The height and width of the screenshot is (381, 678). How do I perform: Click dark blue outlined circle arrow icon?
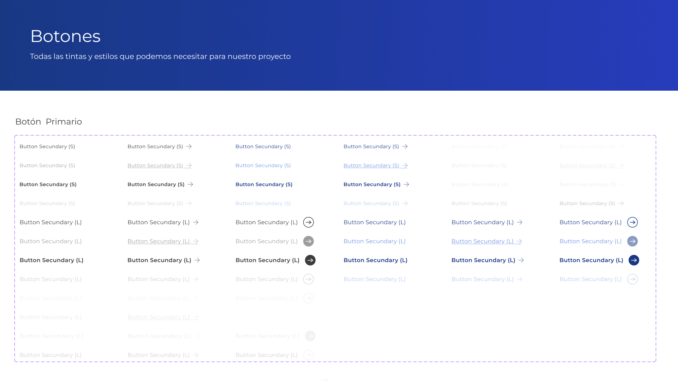(x=632, y=222)
